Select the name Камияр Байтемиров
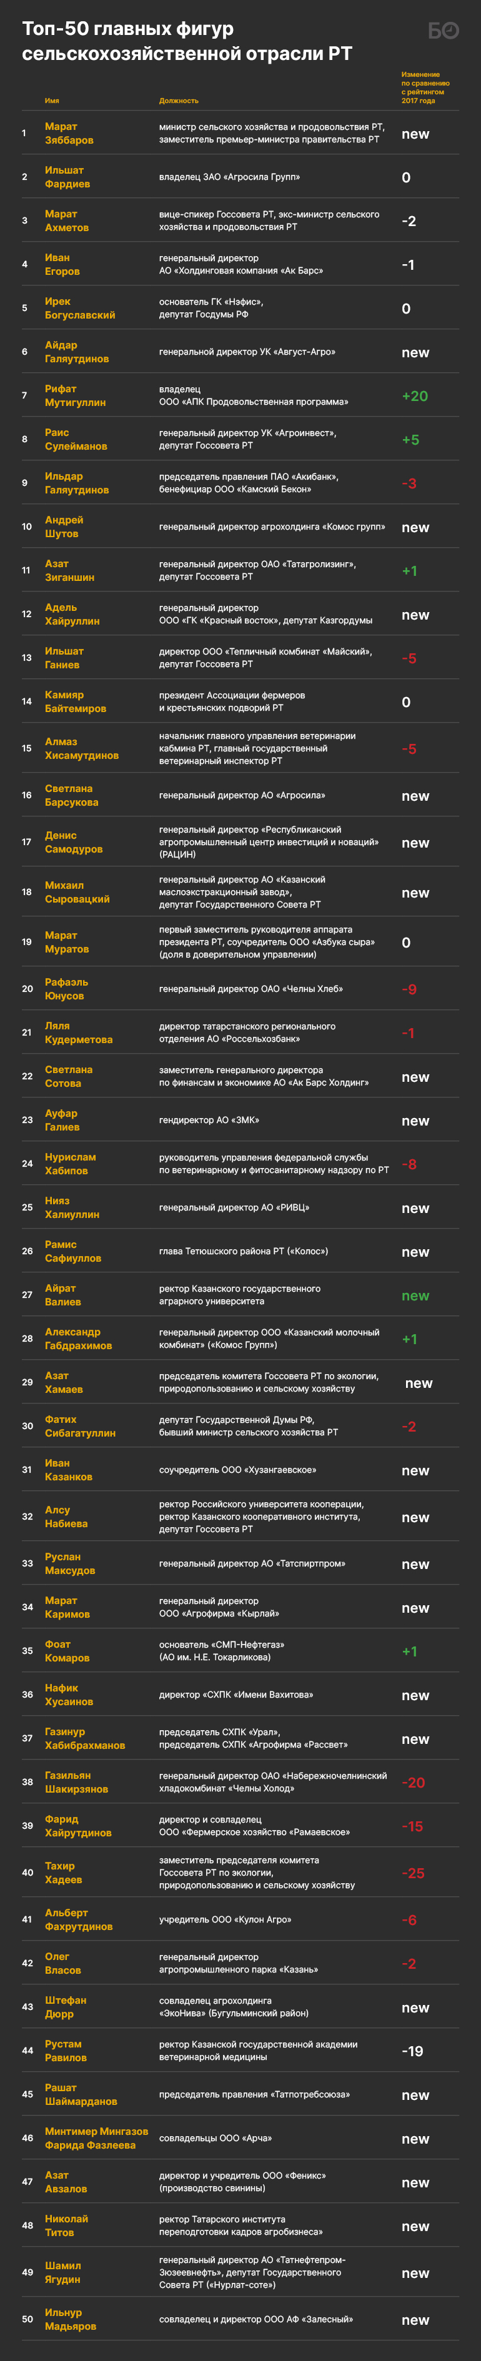This screenshot has width=481, height=2361. point(75,702)
